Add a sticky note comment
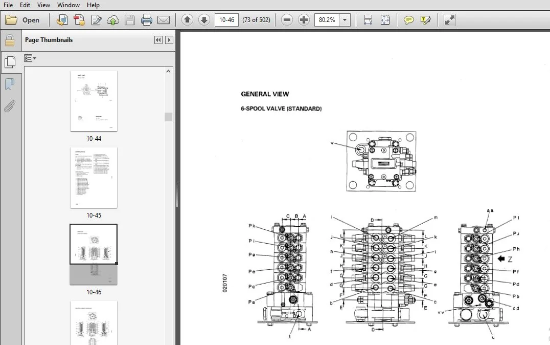550x345 pixels. 408,20
